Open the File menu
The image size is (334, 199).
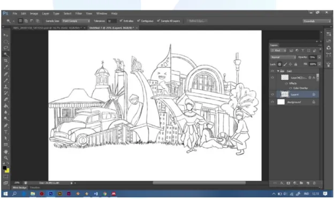pos(14,13)
